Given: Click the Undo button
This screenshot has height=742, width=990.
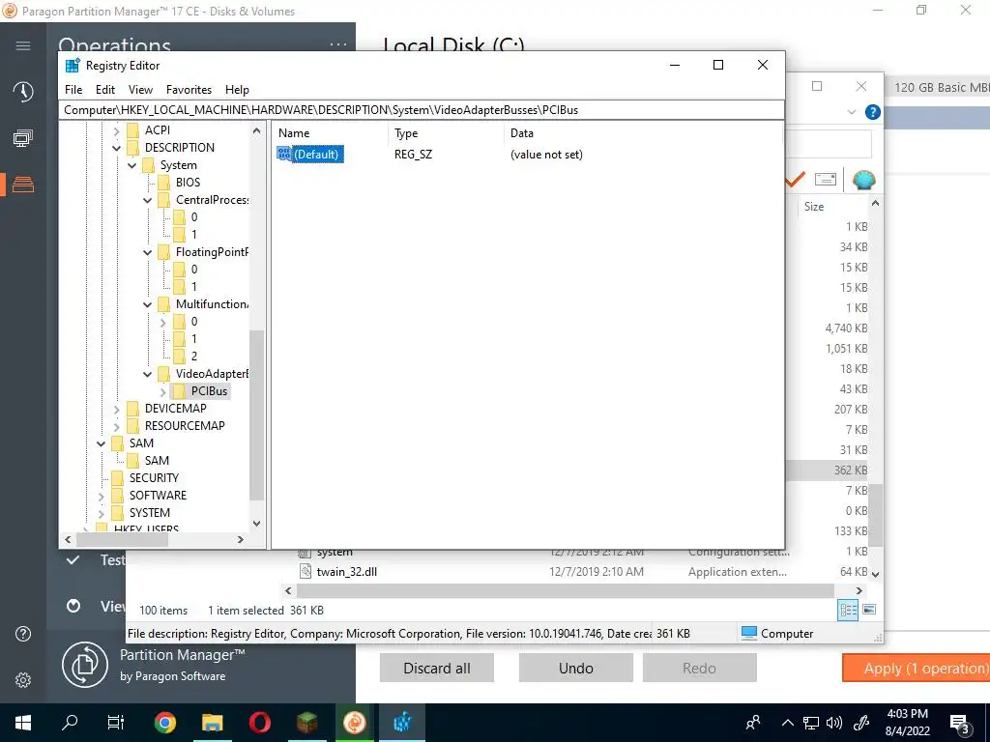Looking at the screenshot, I should click(576, 668).
